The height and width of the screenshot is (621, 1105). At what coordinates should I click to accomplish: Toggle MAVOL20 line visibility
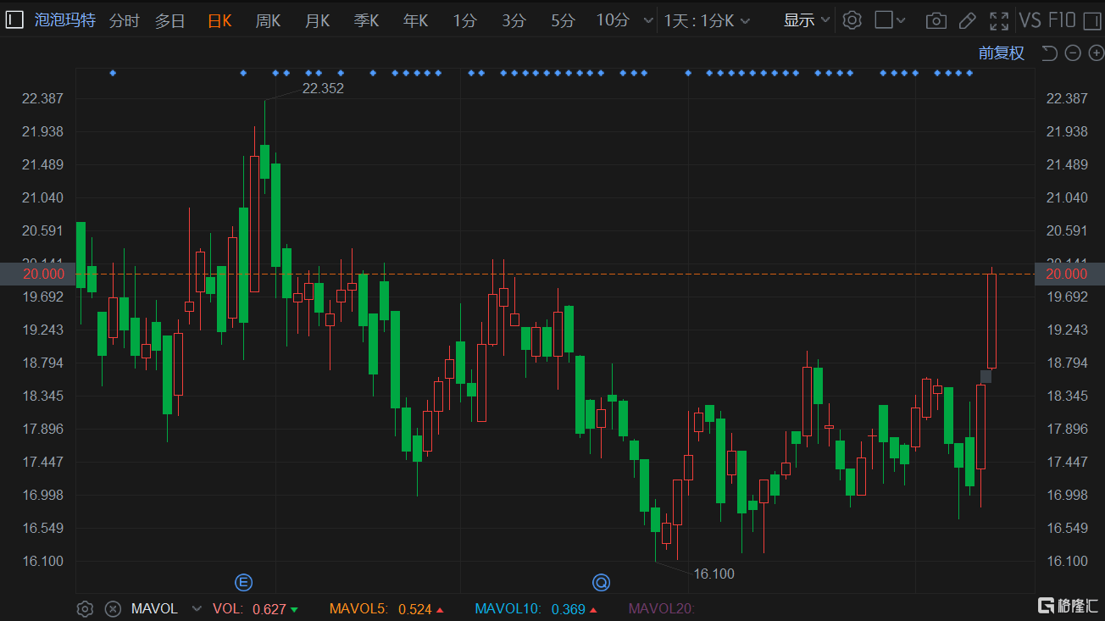661,608
